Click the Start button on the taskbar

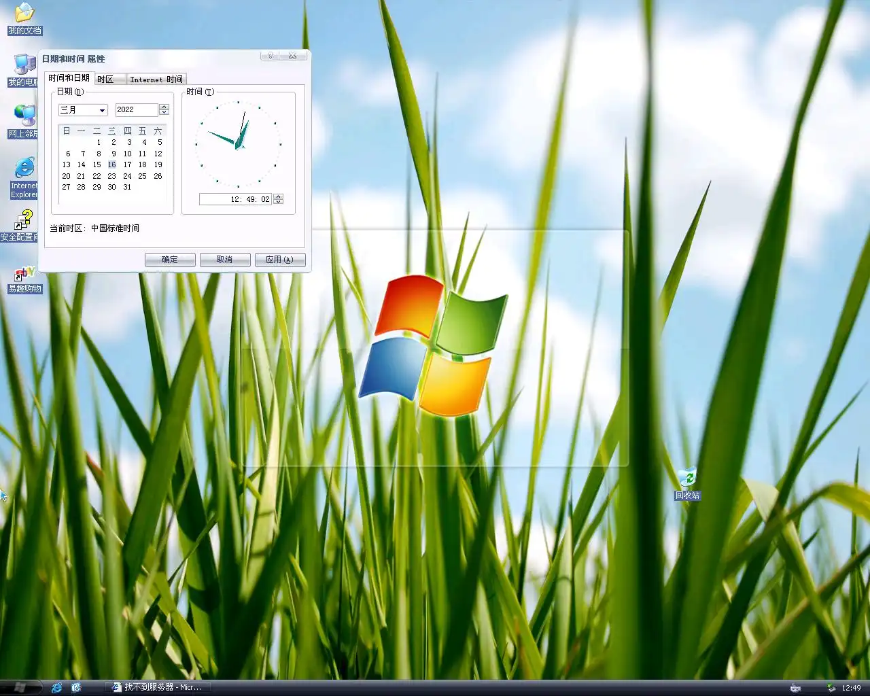click(x=20, y=687)
